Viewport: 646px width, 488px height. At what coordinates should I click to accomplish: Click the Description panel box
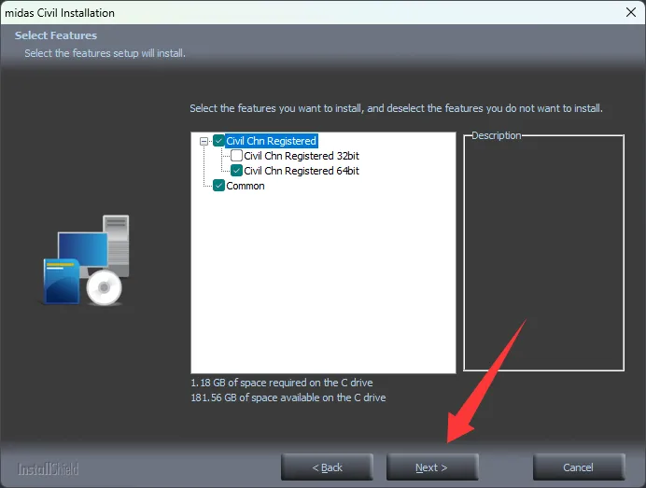click(544, 253)
